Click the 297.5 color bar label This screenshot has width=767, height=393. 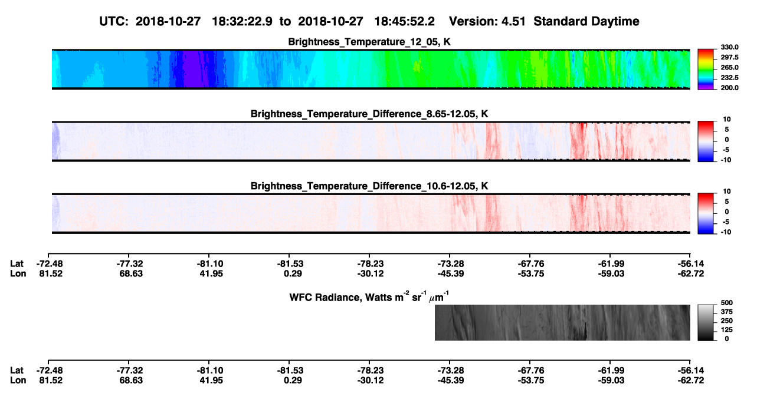(729, 57)
